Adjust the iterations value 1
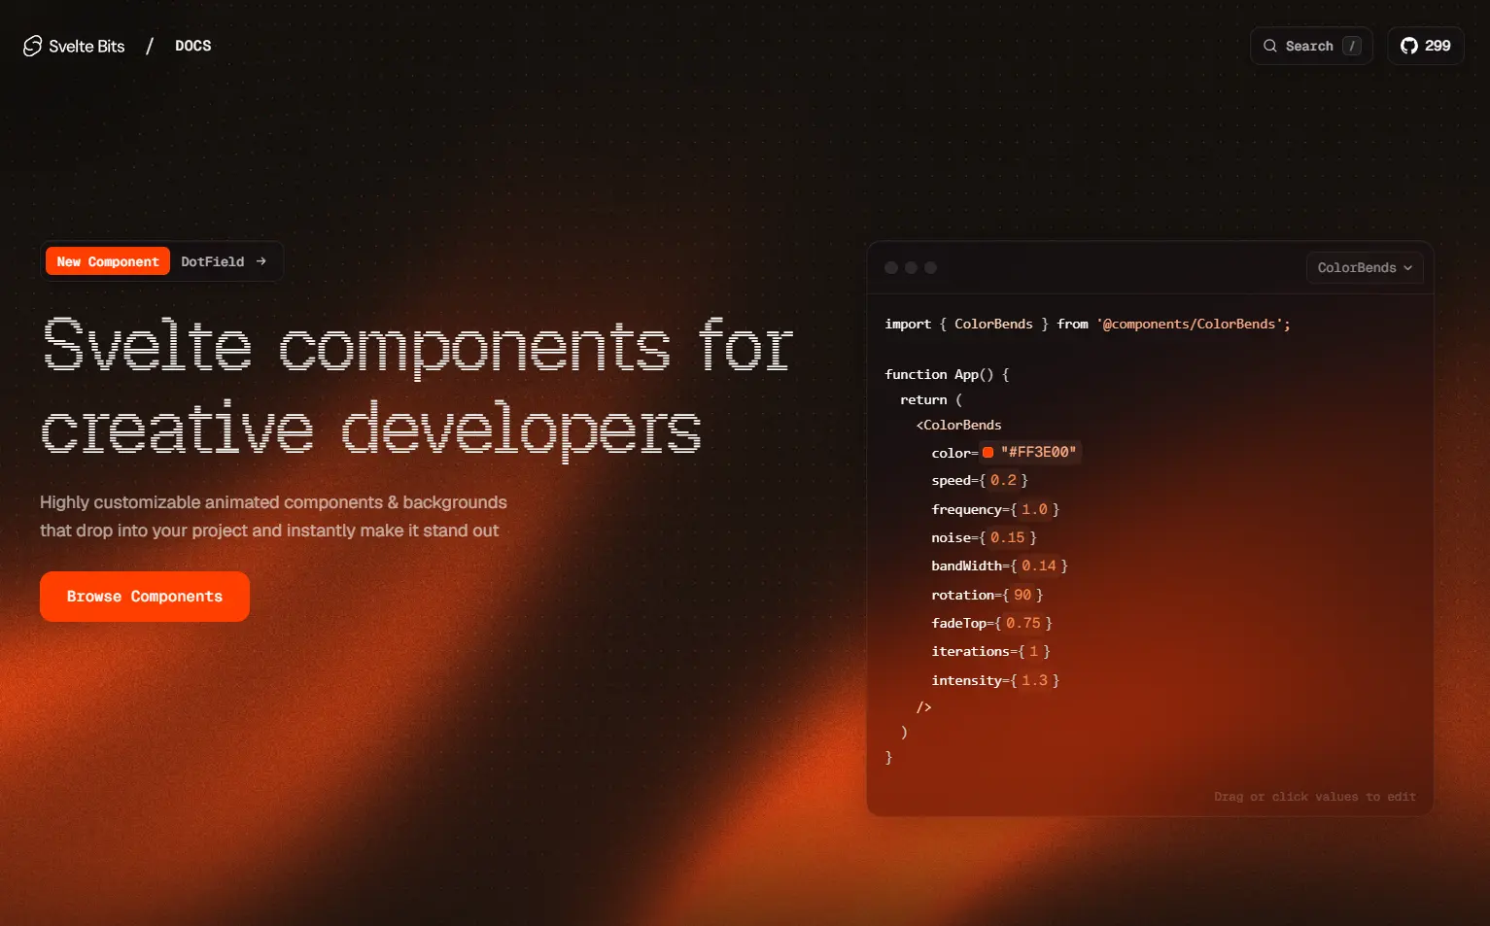This screenshot has height=926, width=1490. (x=1034, y=651)
